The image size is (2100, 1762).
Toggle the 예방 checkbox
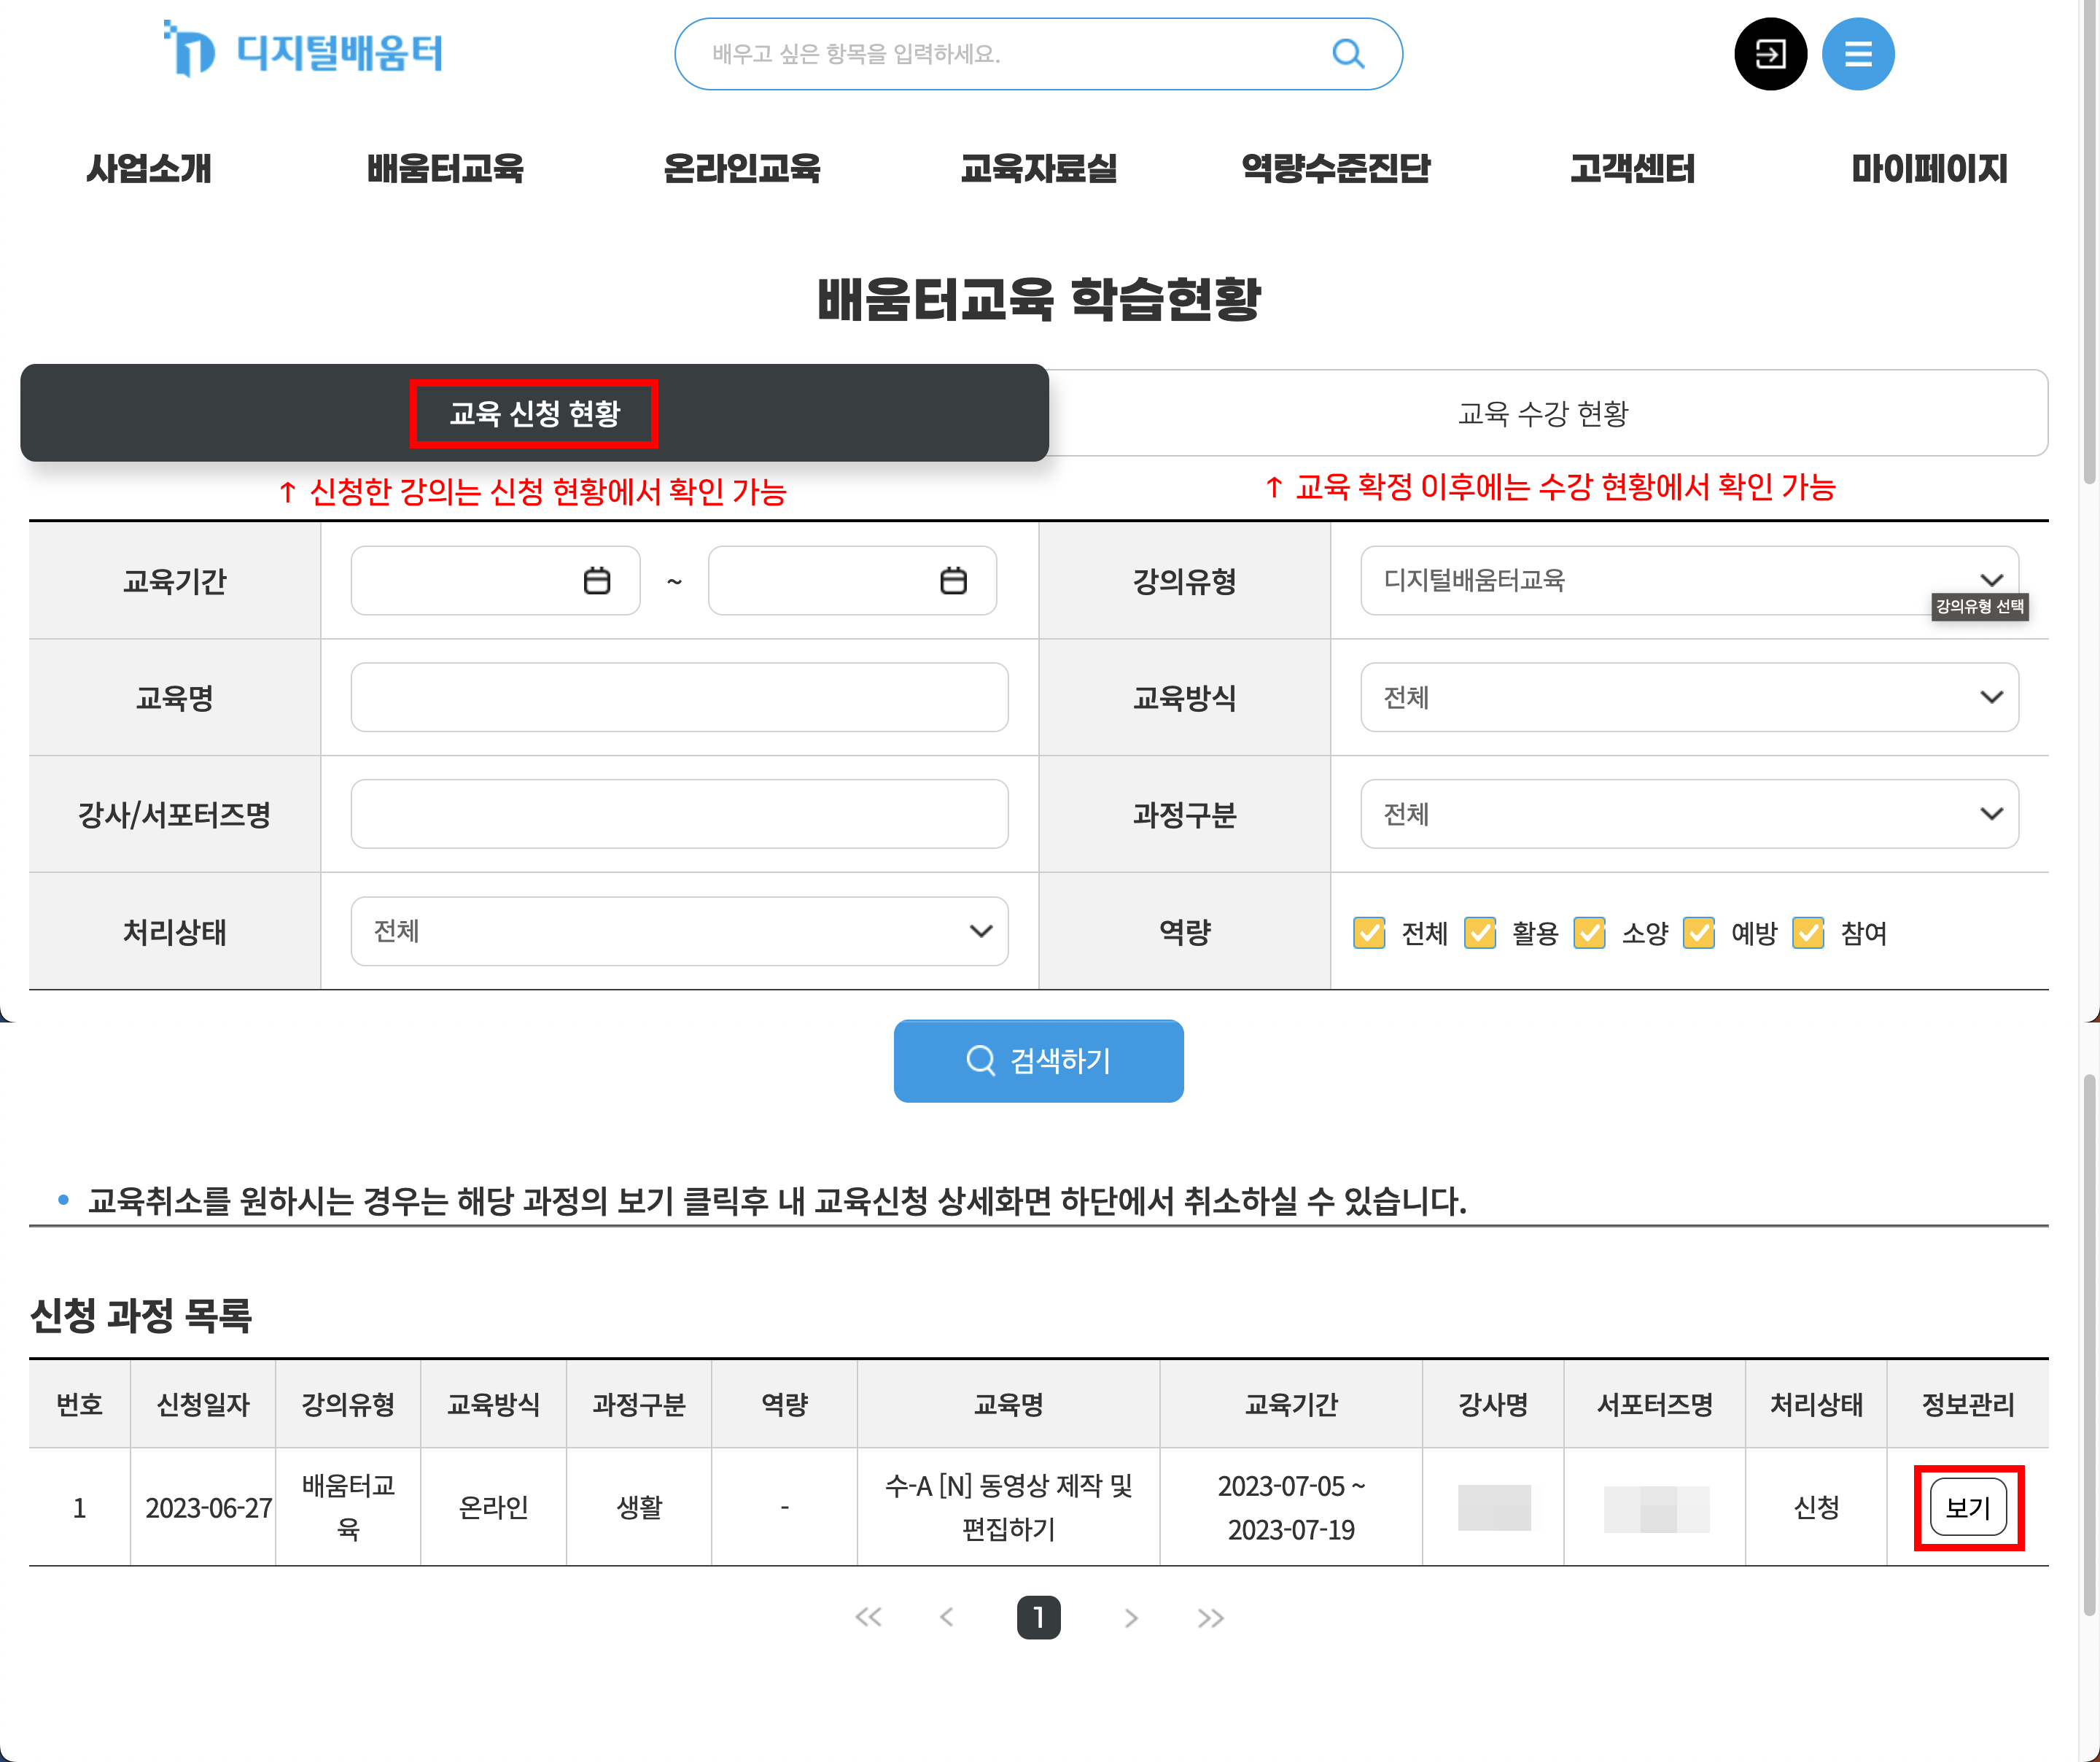[x=1698, y=932]
